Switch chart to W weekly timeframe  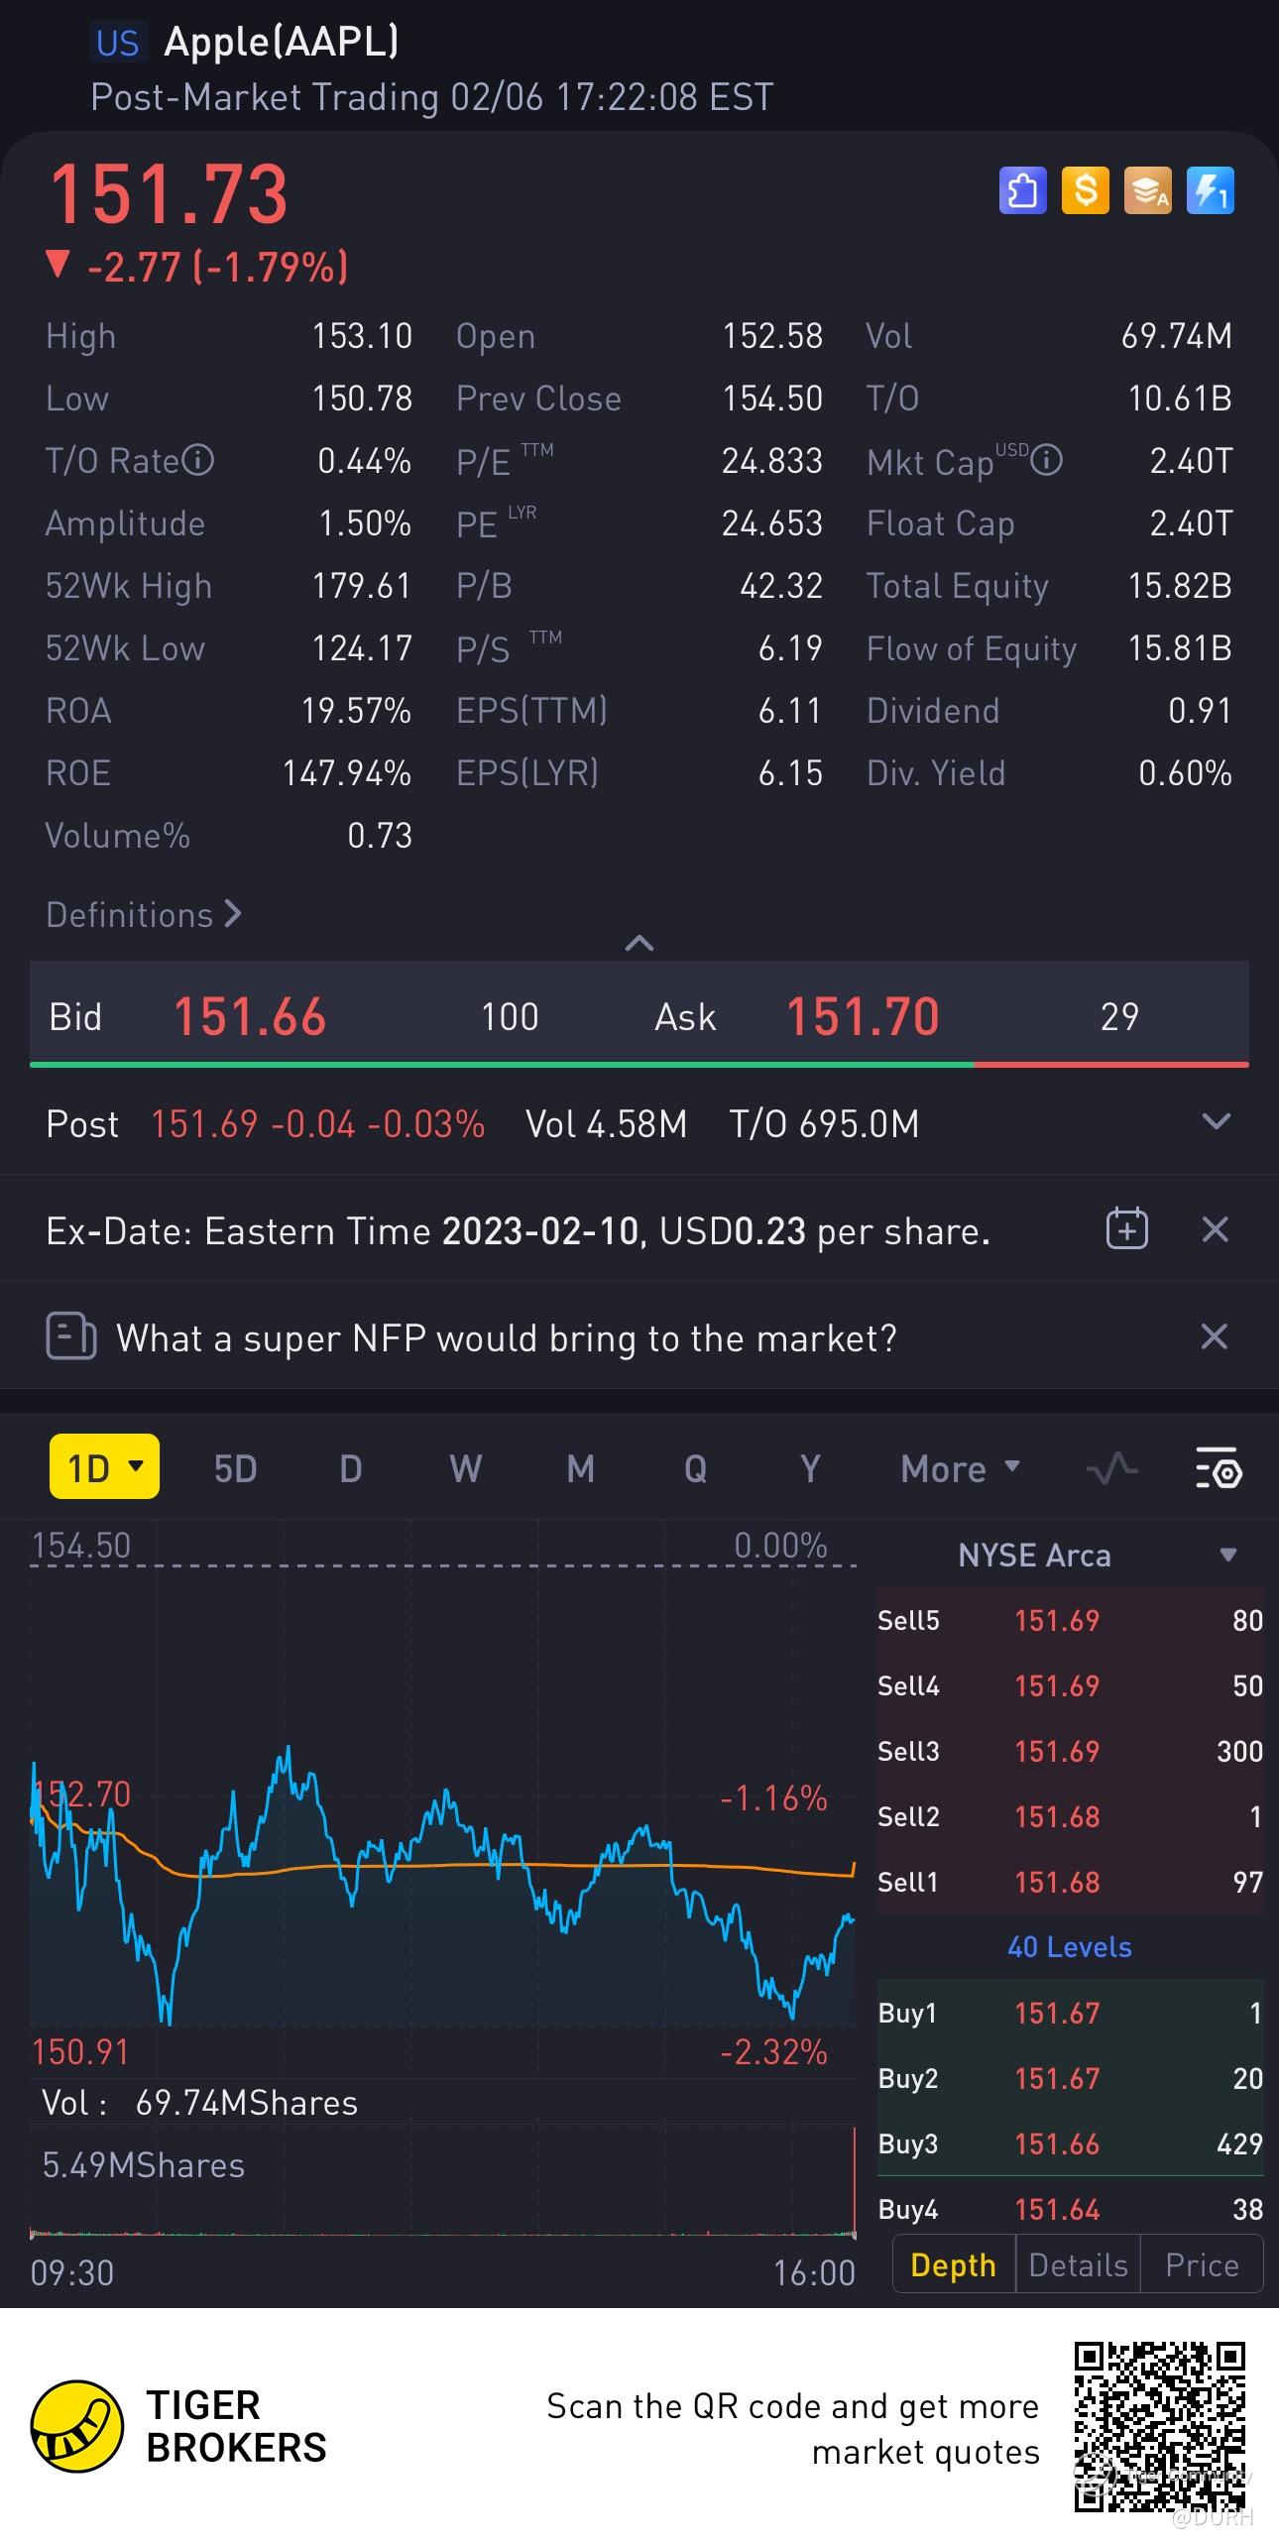pyautogui.click(x=465, y=1468)
